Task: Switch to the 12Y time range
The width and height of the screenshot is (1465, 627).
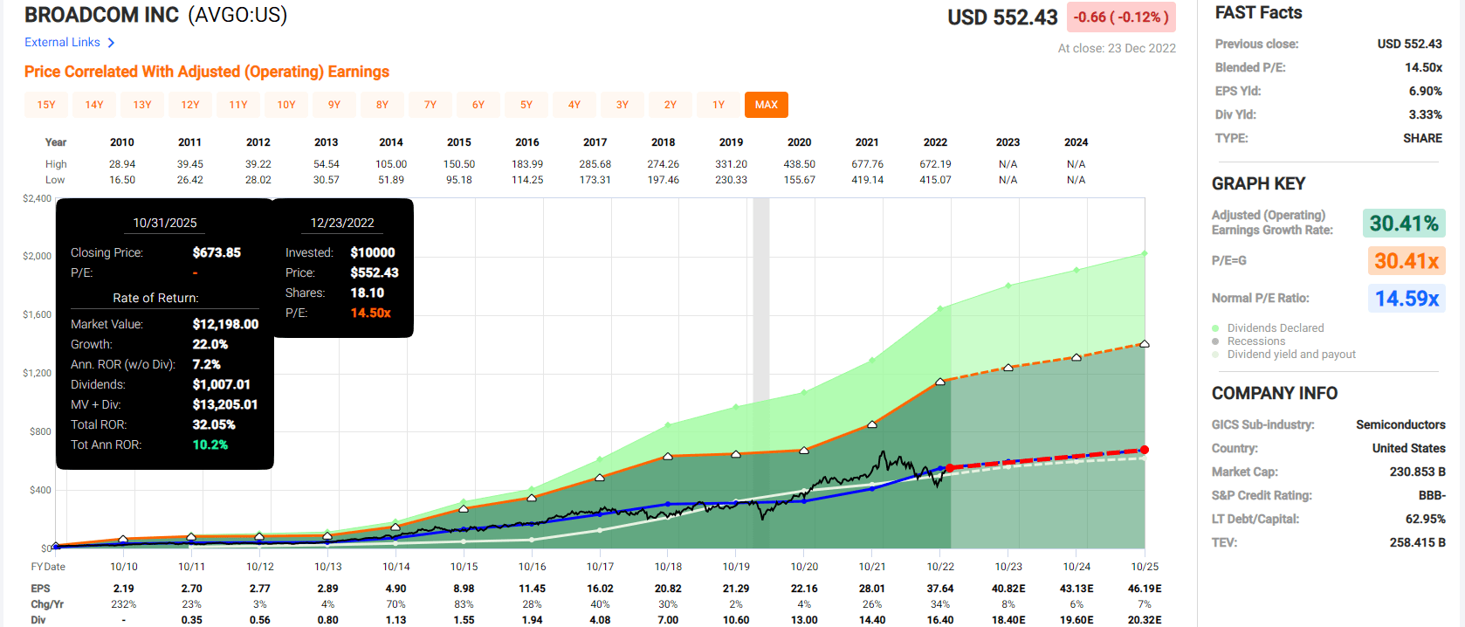Action: (190, 105)
